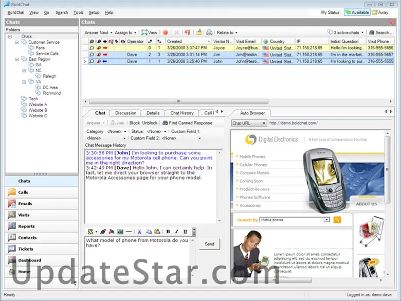Paste clipboard with the paste icon
The image size is (401, 301).
157,232
